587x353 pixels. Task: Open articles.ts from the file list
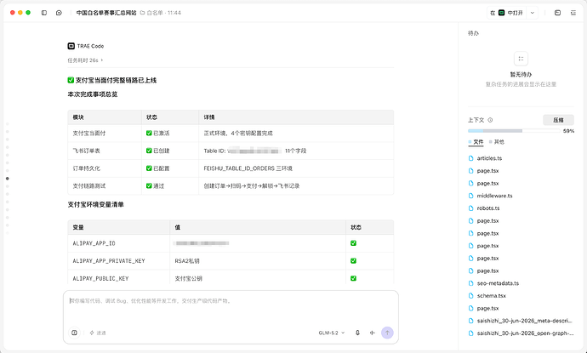click(x=489, y=158)
